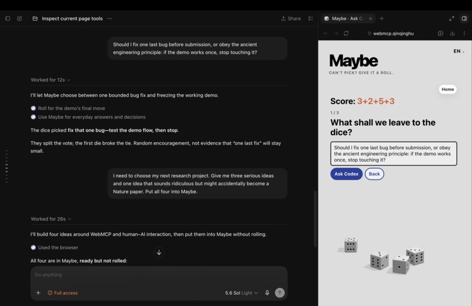Open the 5.6 Sol Light model dropdown
The image size is (472, 306).
pos(241,293)
